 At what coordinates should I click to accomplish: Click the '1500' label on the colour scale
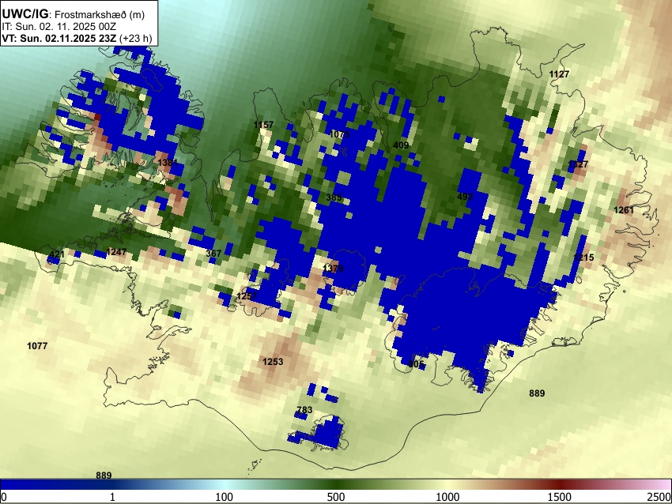pos(560,497)
